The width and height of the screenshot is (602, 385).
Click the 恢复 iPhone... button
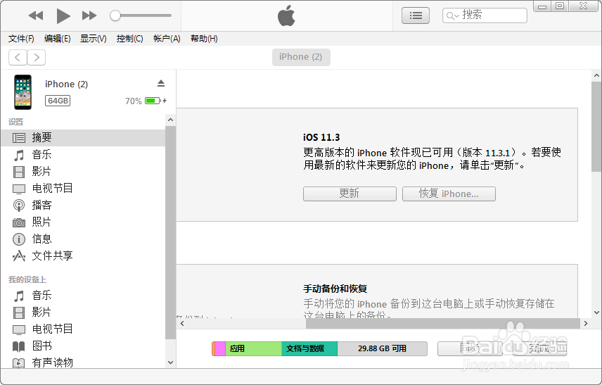(x=449, y=194)
